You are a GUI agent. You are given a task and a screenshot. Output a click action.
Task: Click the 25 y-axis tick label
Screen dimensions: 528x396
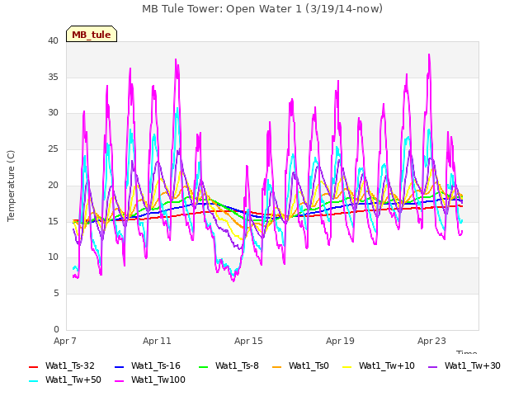coord(53,148)
